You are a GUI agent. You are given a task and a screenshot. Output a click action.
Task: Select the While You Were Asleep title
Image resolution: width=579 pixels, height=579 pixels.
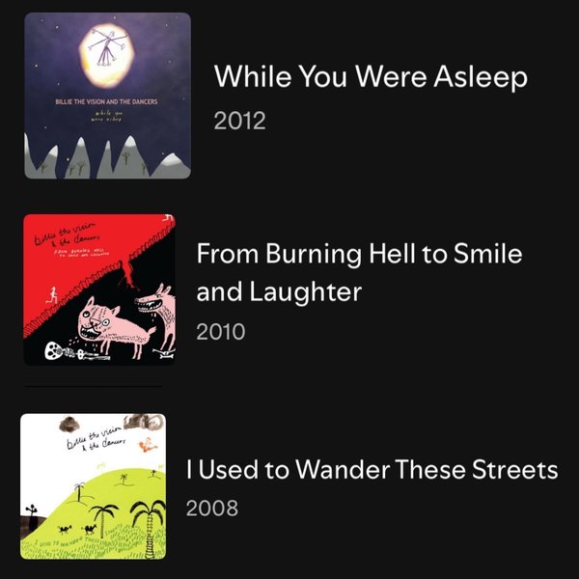[x=371, y=76]
